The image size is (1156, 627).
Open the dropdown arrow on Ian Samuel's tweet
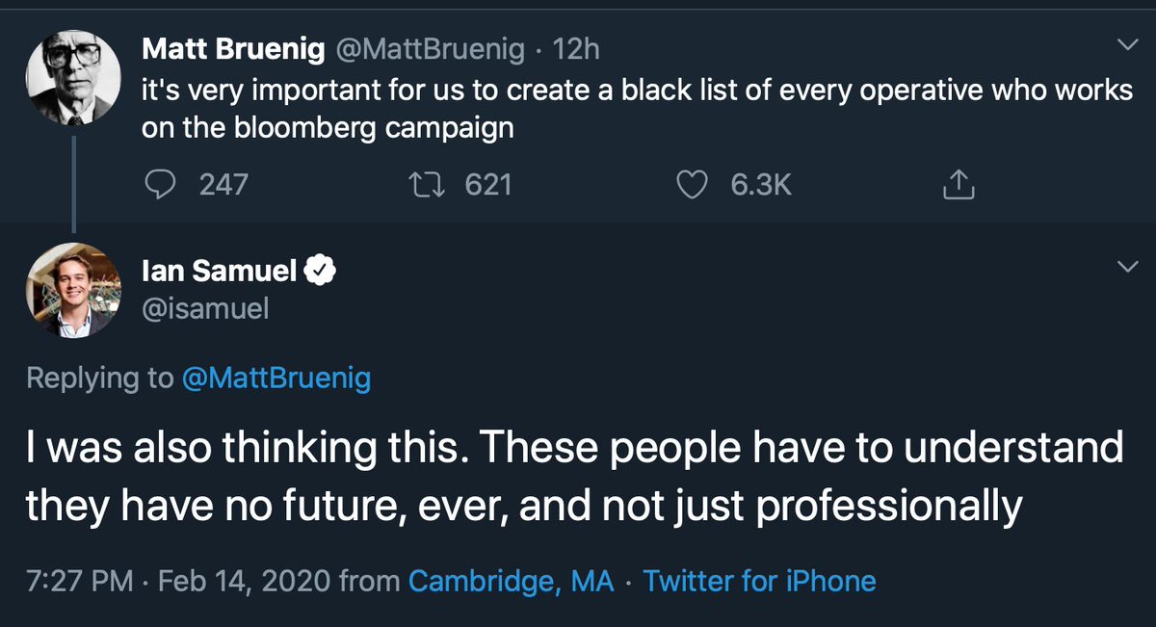(1125, 267)
